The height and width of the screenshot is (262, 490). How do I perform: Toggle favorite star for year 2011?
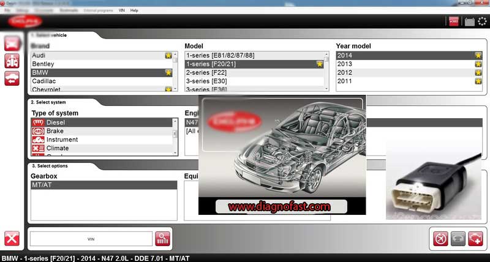(478, 81)
